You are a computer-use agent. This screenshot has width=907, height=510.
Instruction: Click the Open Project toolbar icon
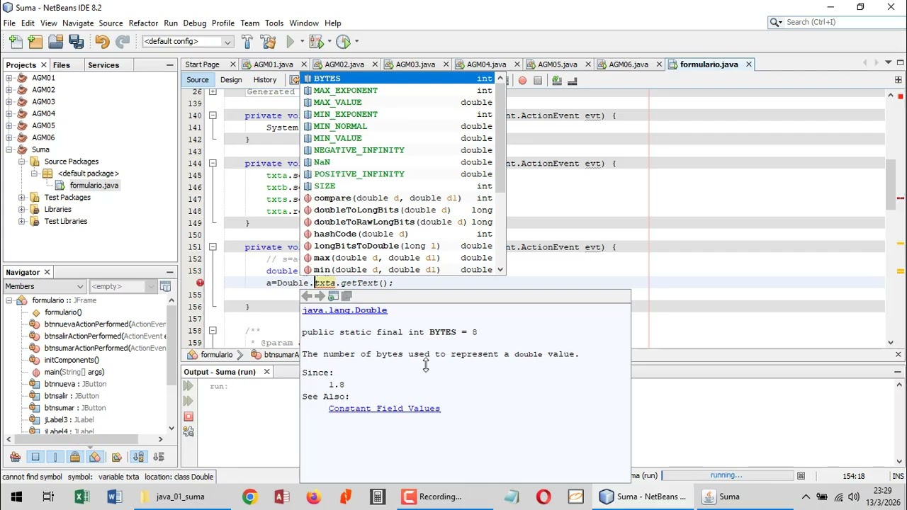56,42
